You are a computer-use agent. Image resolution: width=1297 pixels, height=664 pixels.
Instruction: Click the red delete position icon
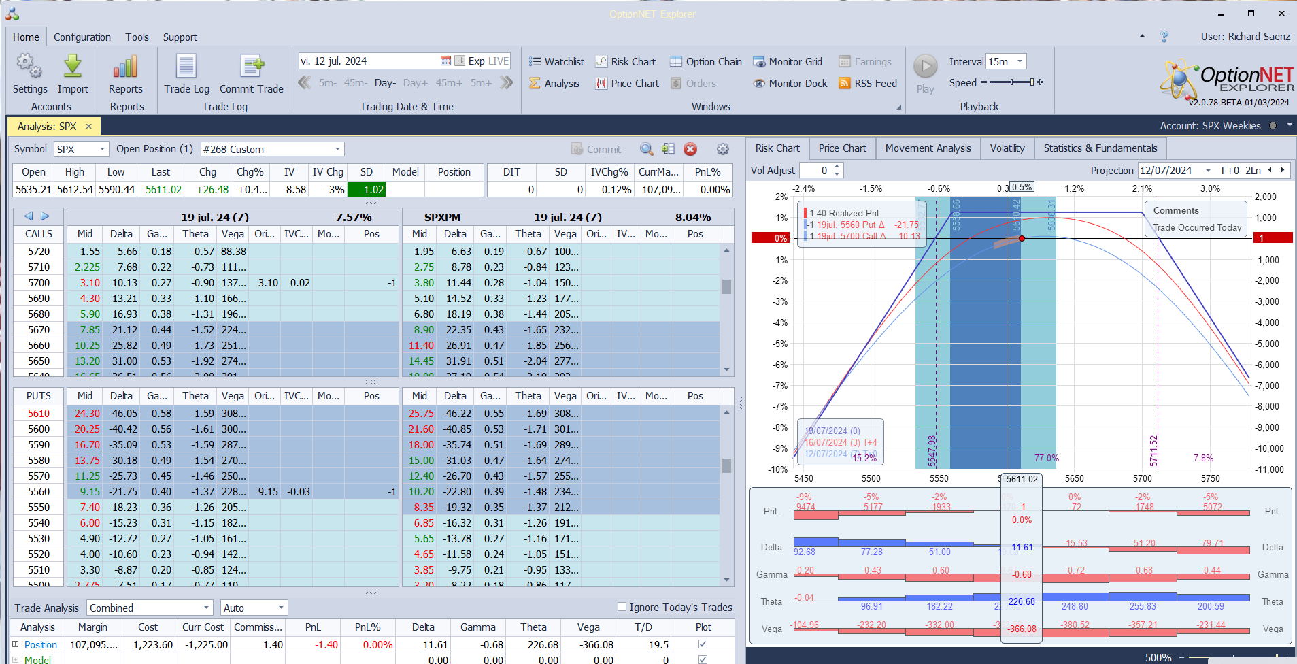coord(690,149)
